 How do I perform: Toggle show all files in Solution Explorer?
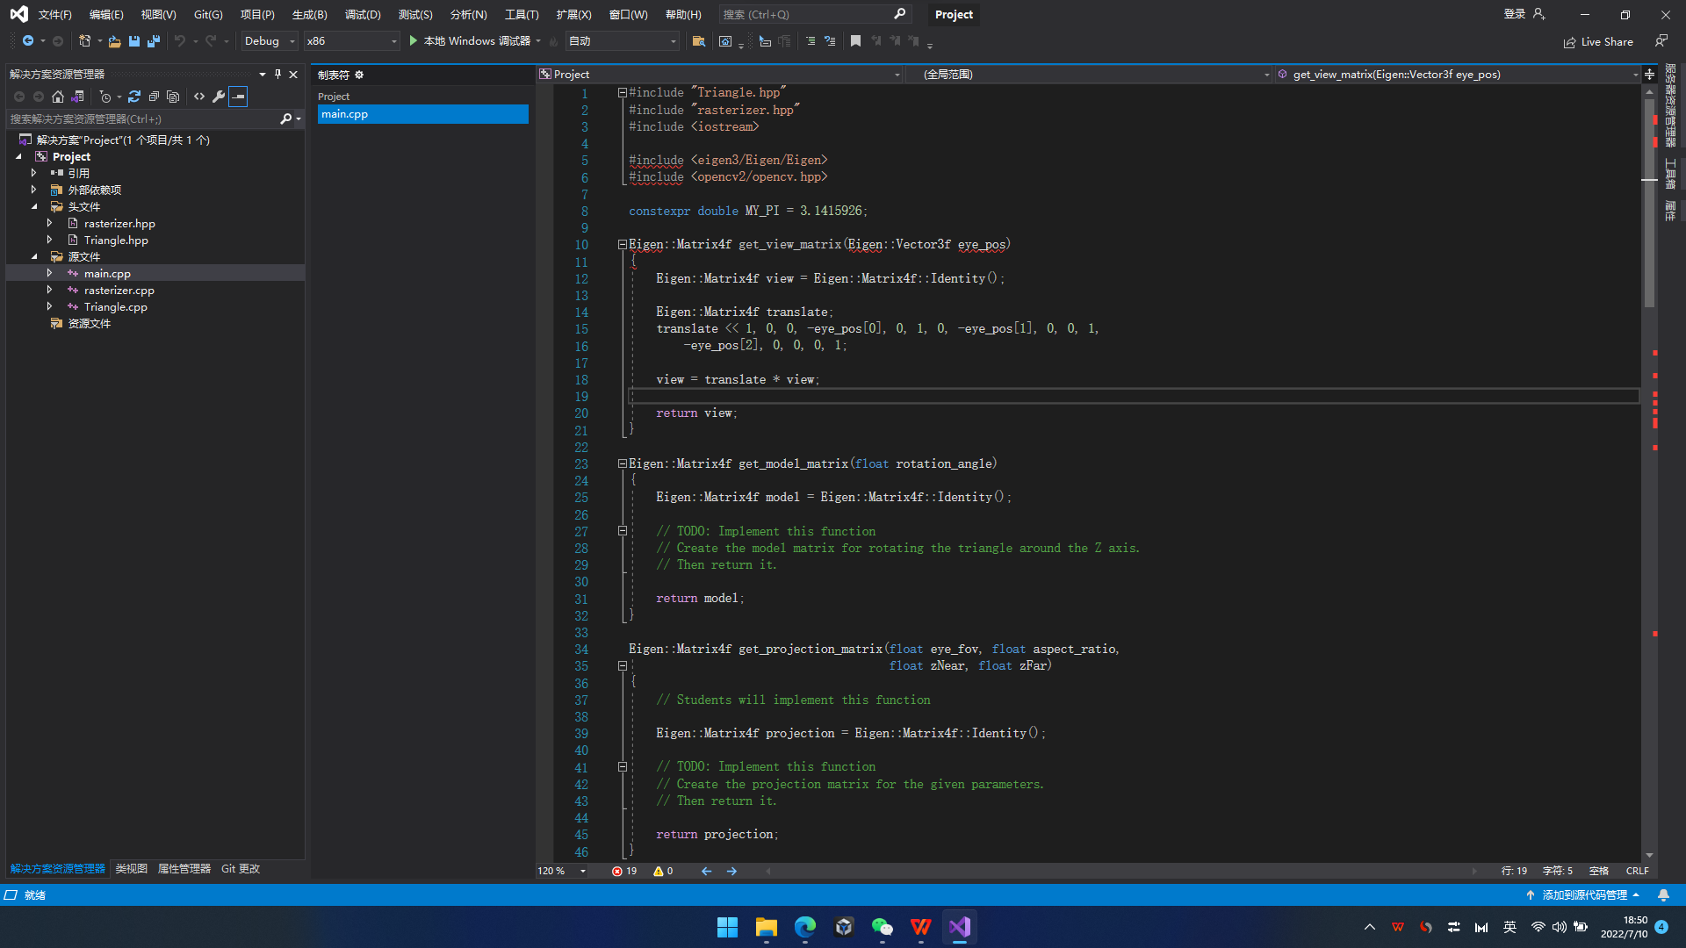point(174,97)
